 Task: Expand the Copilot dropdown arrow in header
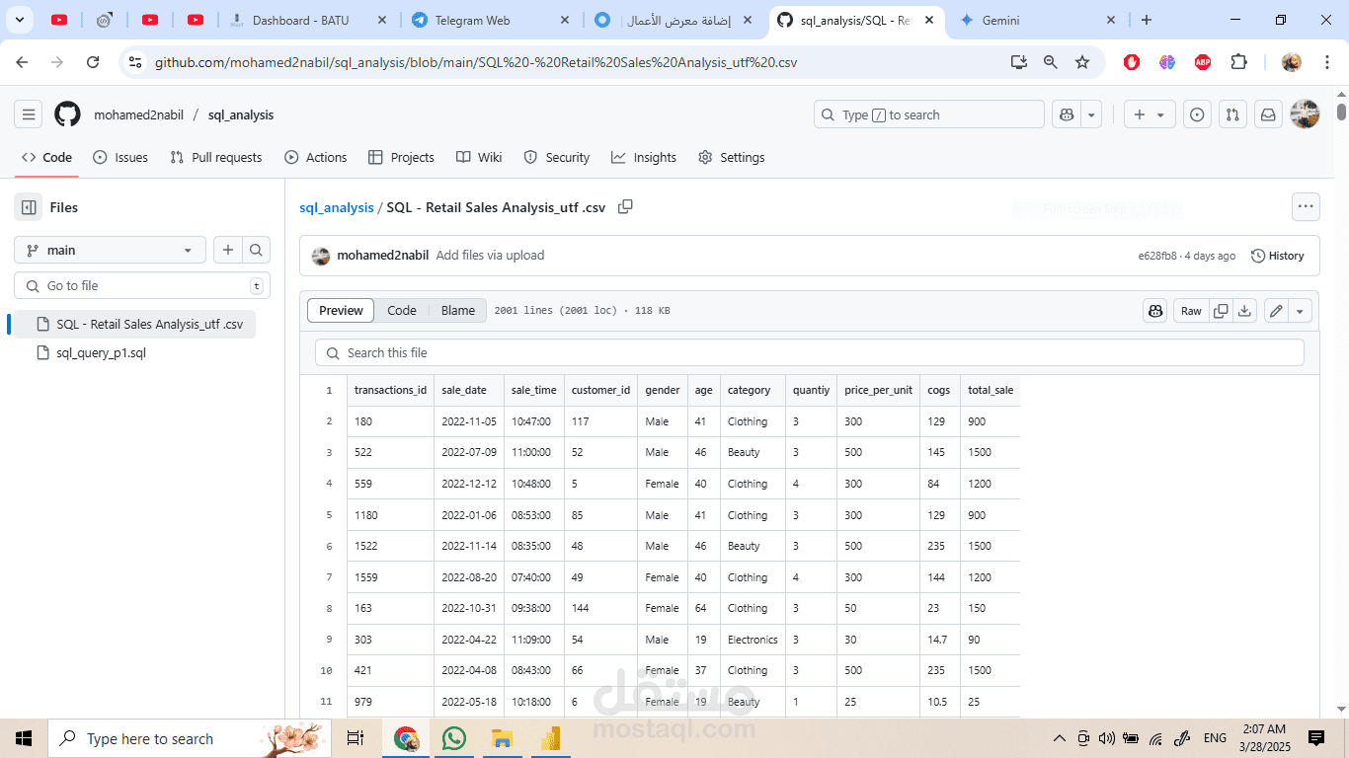point(1091,114)
